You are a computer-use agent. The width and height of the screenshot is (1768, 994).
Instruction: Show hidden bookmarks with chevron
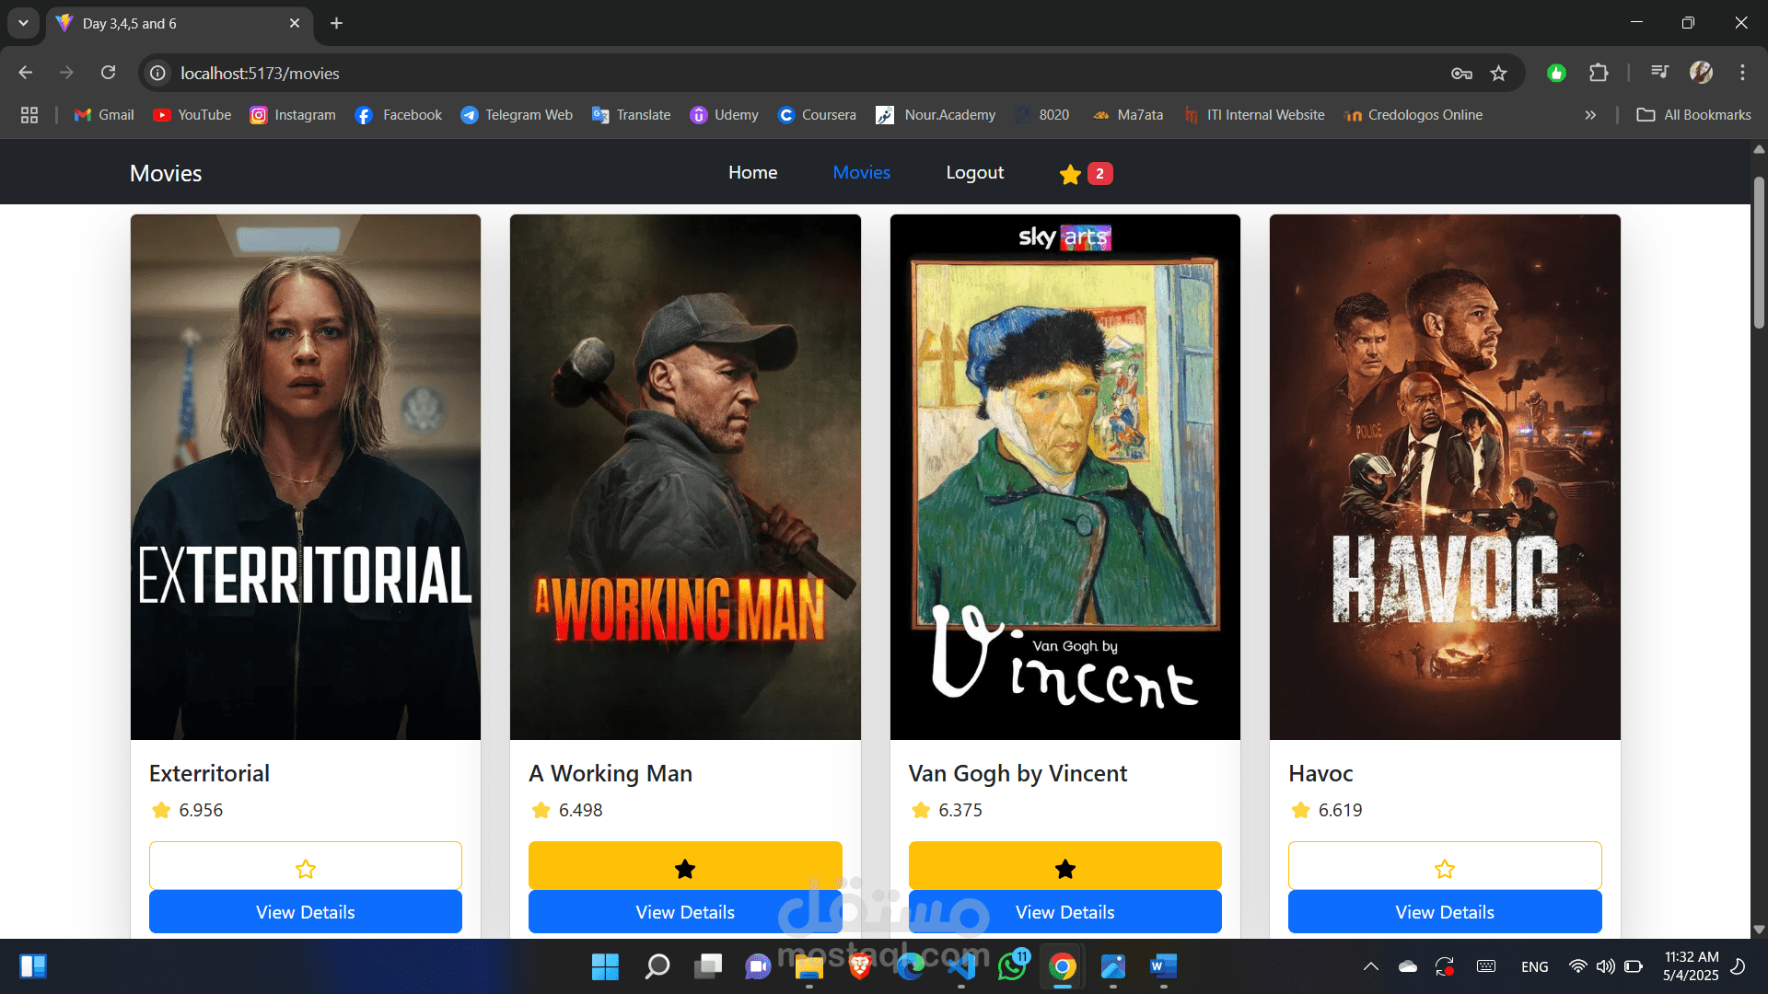(1590, 115)
